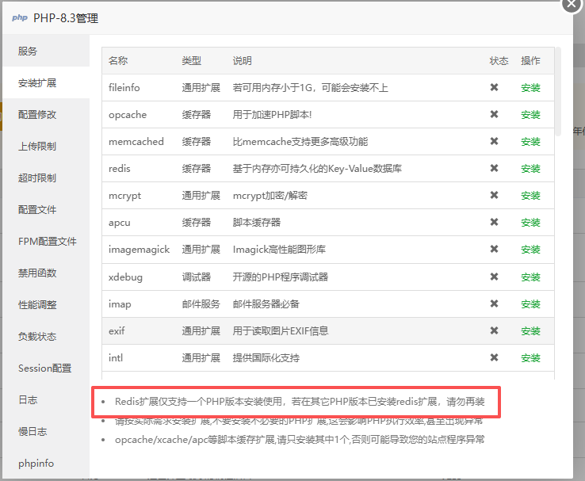
Task: Click the status X icon for redis
Action: click(494, 168)
